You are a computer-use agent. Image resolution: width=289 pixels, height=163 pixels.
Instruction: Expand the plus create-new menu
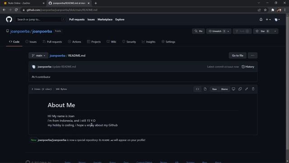268,19
